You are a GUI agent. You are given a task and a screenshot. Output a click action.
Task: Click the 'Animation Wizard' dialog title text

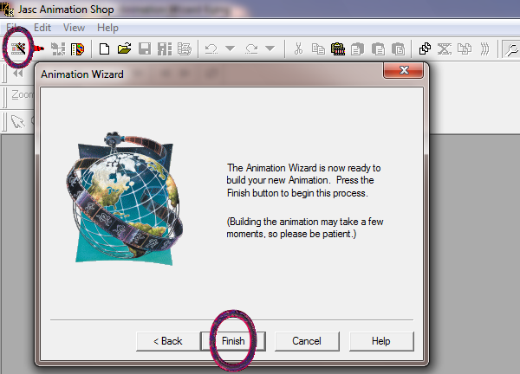[x=82, y=74]
